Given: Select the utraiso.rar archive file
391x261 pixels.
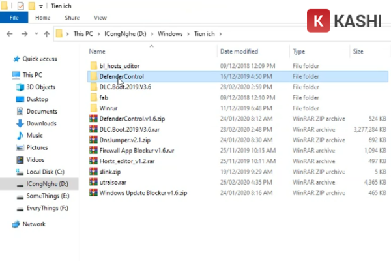Looking at the screenshot, I should 113,183.
